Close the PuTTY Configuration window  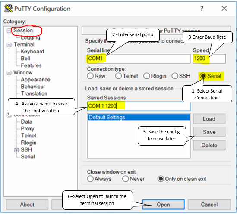tap(224, 9)
